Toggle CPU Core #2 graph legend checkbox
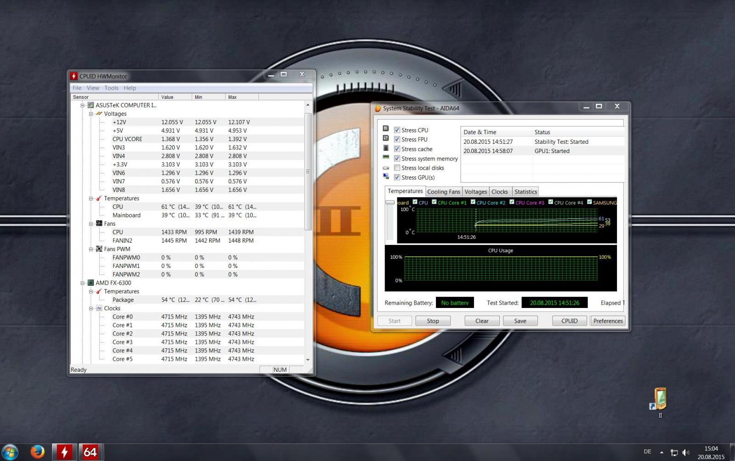This screenshot has height=461, width=735. point(473,202)
